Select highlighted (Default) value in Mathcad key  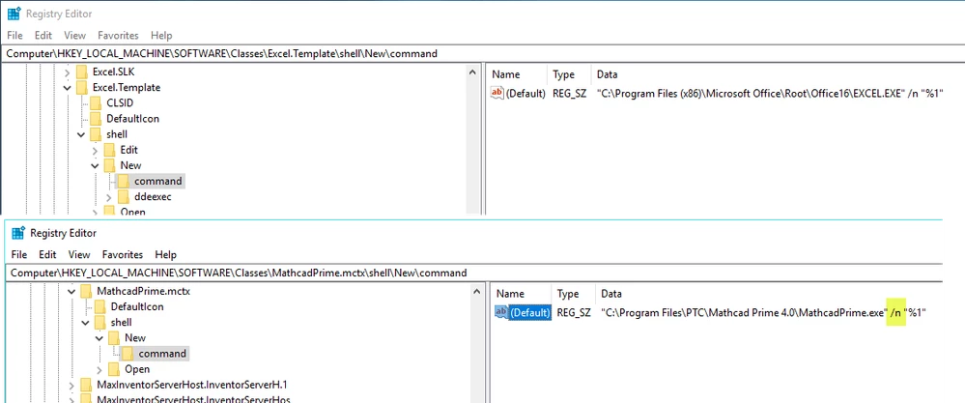(x=530, y=312)
